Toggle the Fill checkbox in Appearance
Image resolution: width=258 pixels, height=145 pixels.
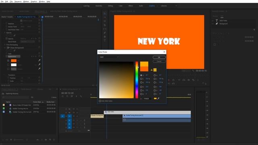click(x=8, y=61)
